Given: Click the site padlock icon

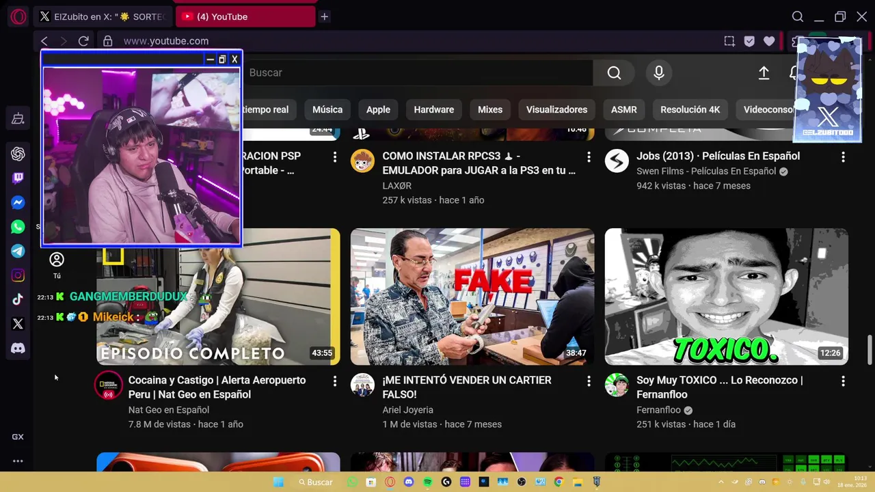Looking at the screenshot, I should coord(107,41).
